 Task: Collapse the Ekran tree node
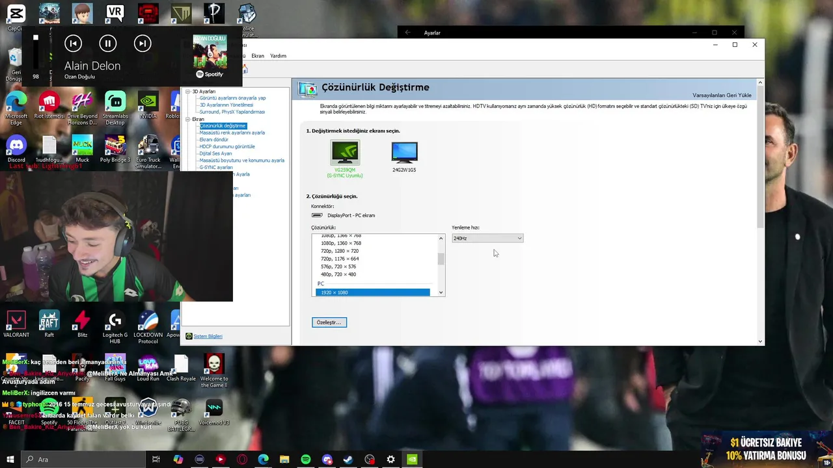click(x=187, y=119)
